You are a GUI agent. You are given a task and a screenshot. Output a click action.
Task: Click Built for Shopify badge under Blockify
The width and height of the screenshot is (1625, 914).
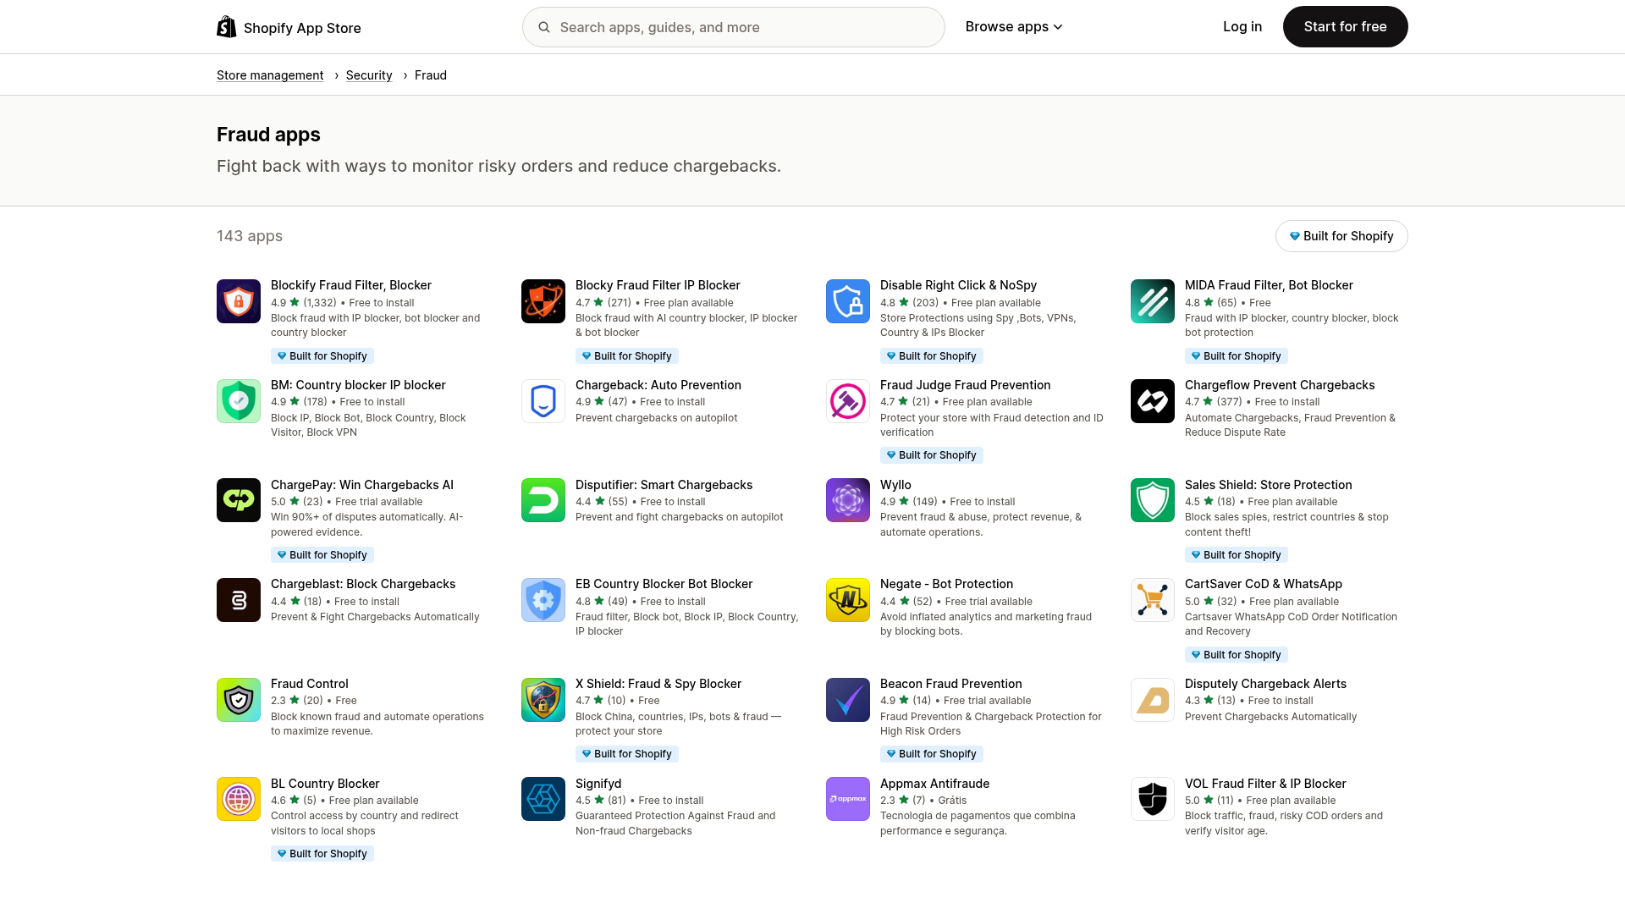click(x=322, y=356)
